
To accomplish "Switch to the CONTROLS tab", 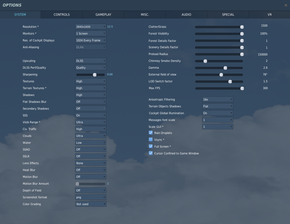I will pyautogui.click(x=61, y=14).
